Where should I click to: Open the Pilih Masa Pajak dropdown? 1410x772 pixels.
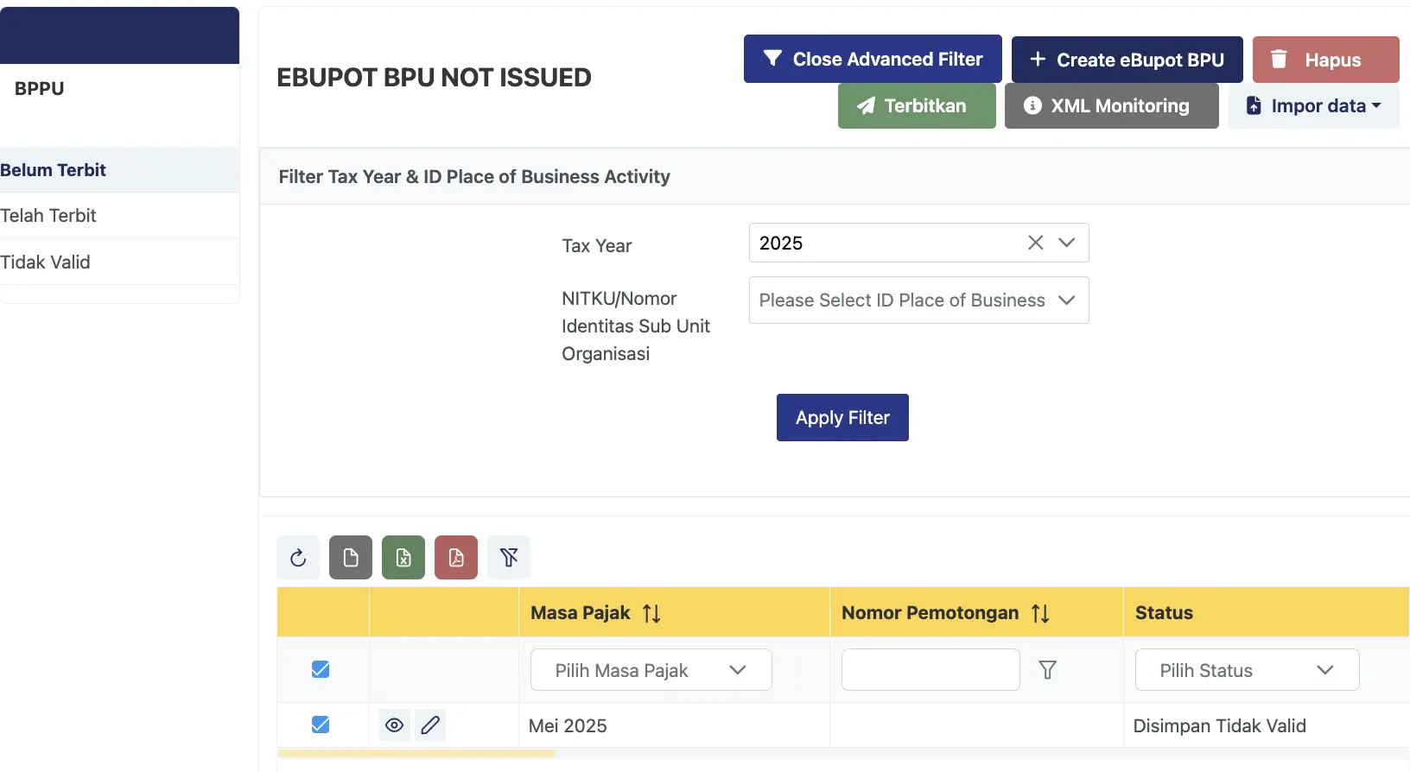click(651, 670)
